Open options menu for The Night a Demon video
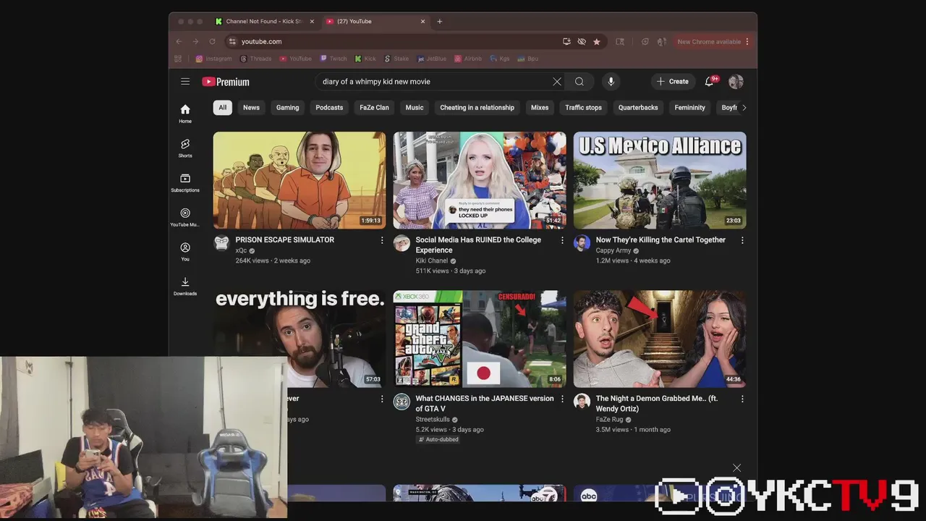This screenshot has width=926, height=521. point(742,399)
